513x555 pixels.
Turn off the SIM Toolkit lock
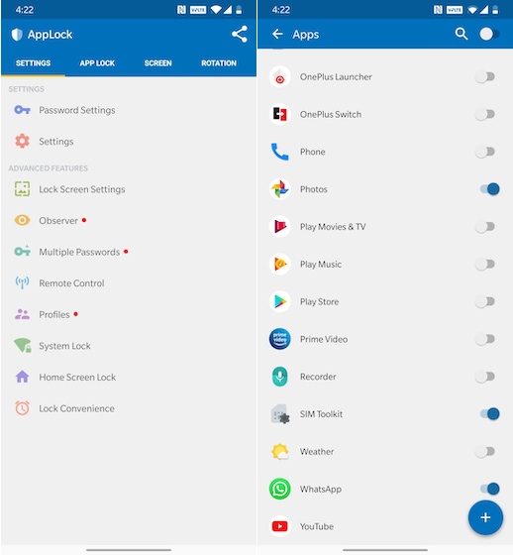[489, 414]
